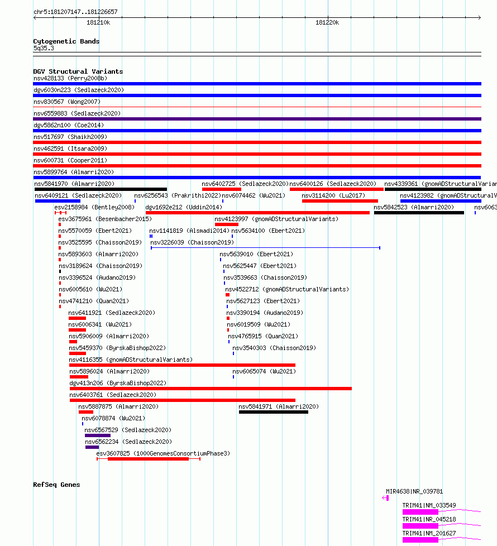This screenshot has height=546, width=497.
Task: Click nsv5893603 (Almarri2020) label
Action: click(99, 254)
